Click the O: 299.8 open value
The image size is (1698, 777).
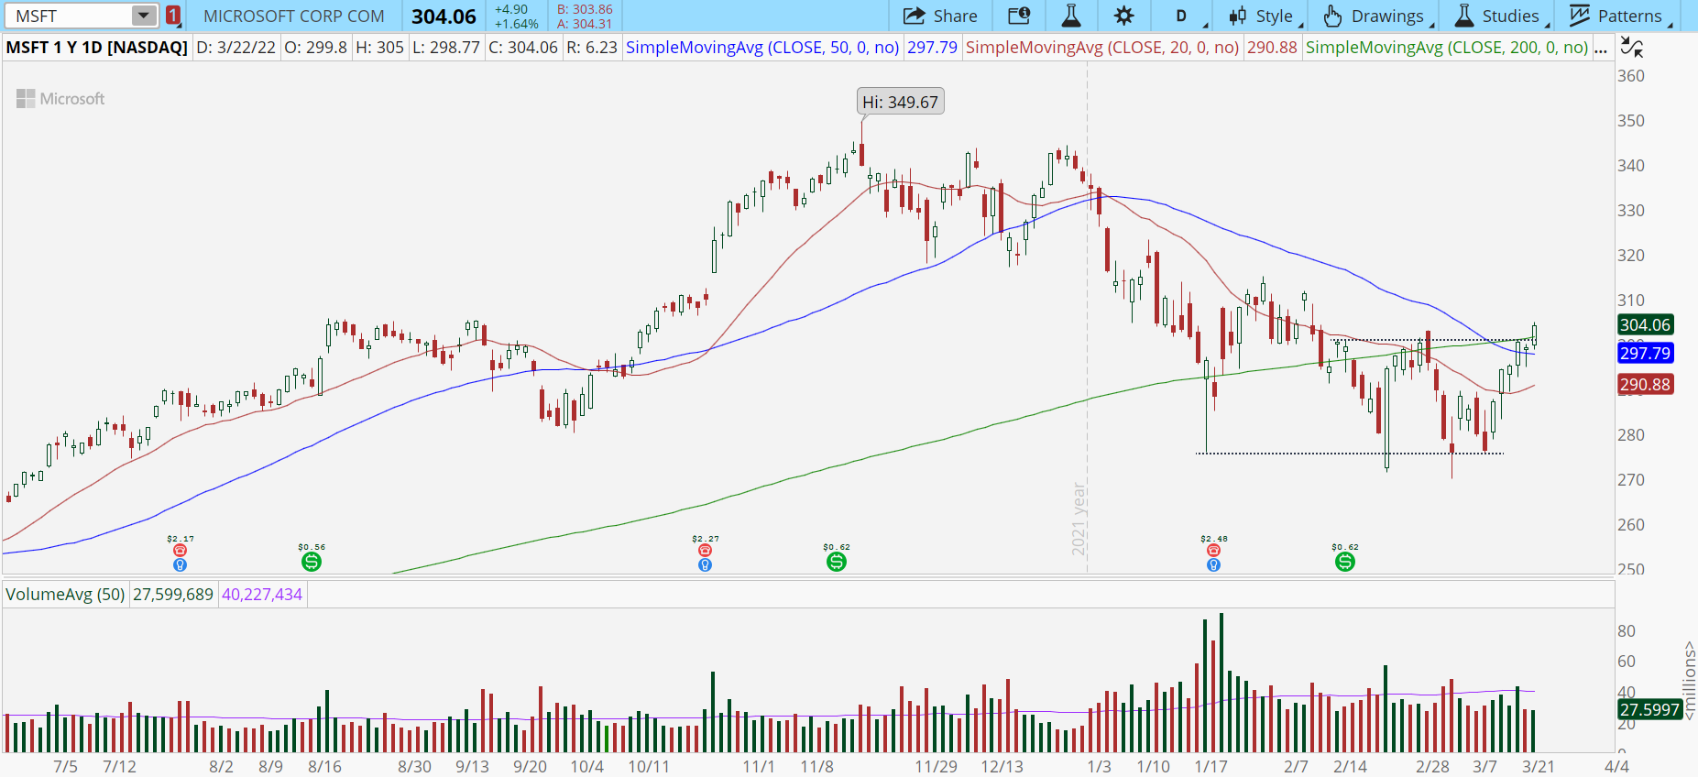click(316, 47)
